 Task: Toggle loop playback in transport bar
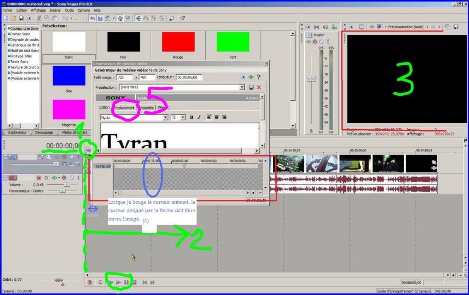pos(101,282)
